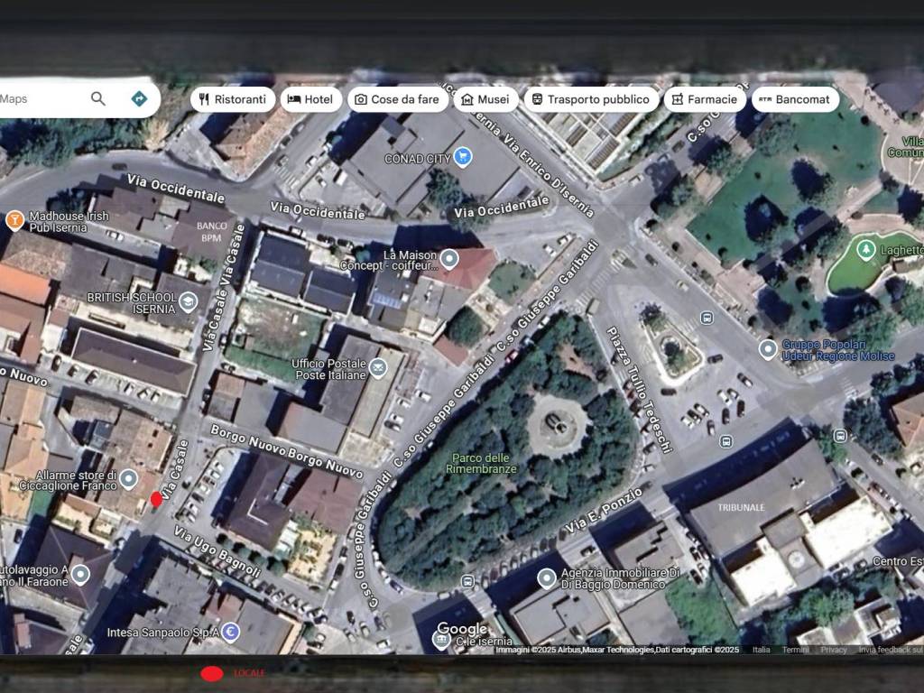Select Agenzia Immobiliare Di Baggio pin

click(x=546, y=578)
